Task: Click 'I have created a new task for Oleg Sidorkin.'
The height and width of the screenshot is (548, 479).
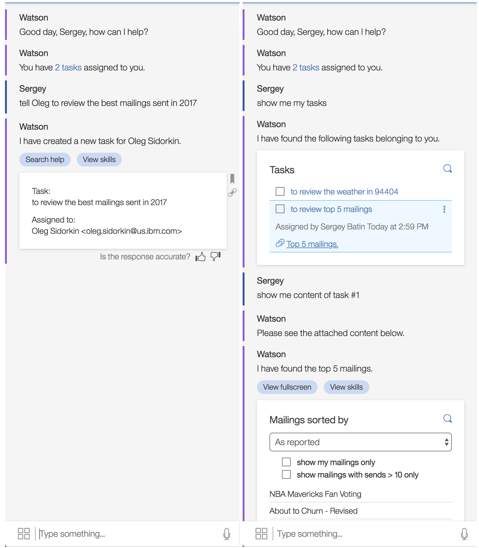Action: point(100,141)
